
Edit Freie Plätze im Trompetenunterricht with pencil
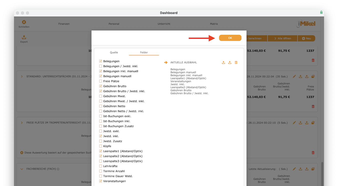point(294,123)
